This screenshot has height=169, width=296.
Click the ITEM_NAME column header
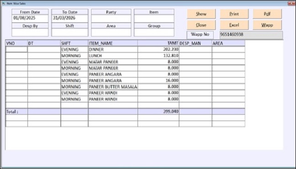[113, 43]
